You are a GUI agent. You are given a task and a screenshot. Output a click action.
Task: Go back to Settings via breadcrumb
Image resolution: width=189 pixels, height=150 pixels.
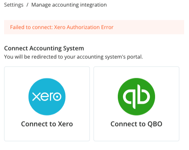[14, 5]
